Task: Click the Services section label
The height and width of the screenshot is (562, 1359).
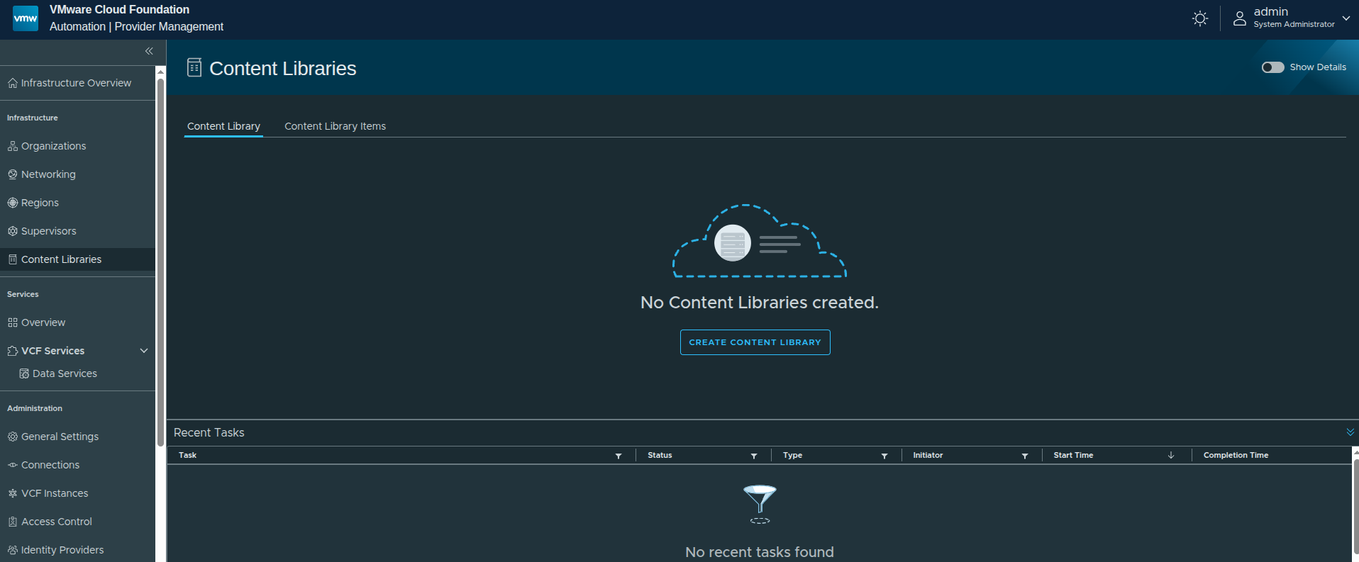Action: pyautogui.click(x=23, y=294)
